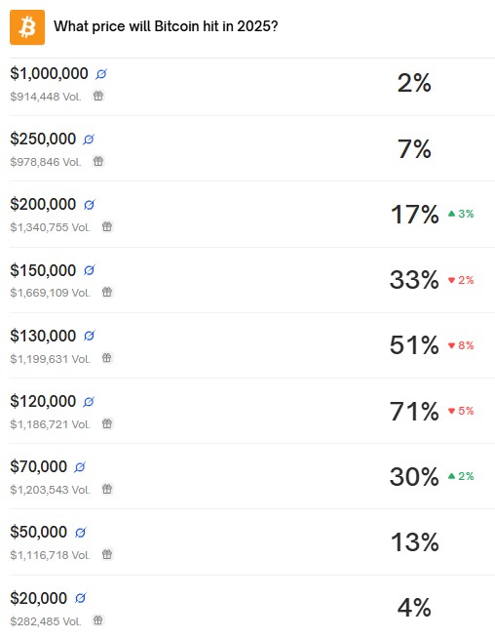The width and height of the screenshot is (495, 639).
Task: Click the link icon beside $250,000
Action: pos(89,140)
